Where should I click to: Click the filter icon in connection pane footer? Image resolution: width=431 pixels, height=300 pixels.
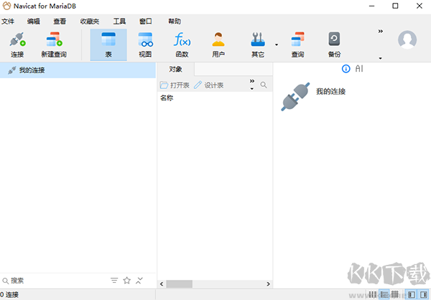click(114, 281)
